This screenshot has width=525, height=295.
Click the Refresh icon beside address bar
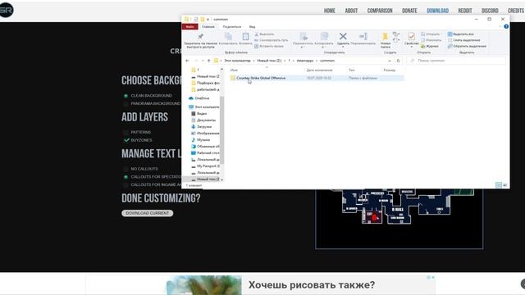click(398, 61)
